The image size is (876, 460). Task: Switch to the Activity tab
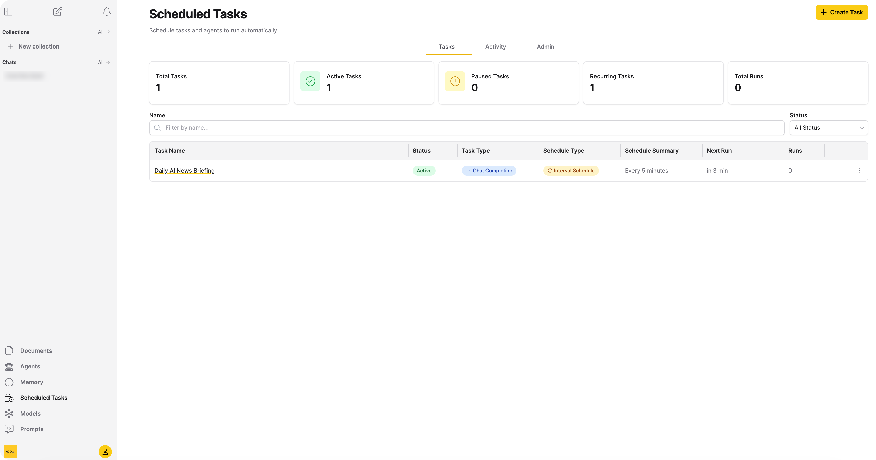(495, 47)
